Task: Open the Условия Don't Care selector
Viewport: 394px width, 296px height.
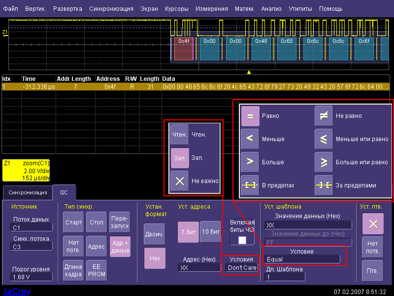Action: tap(241, 267)
